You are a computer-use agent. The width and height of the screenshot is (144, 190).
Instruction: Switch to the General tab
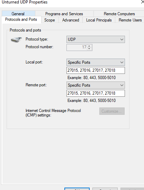coord(18,14)
